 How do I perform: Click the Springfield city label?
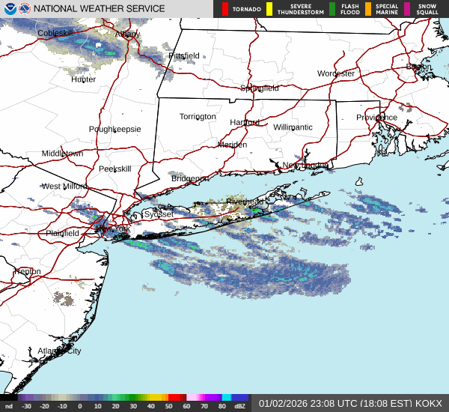tap(259, 88)
